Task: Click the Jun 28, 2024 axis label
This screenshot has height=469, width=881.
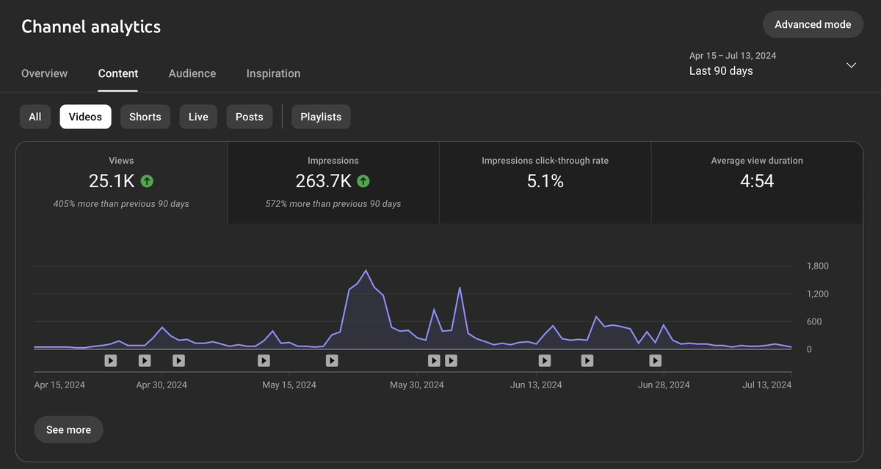Action: point(664,385)
